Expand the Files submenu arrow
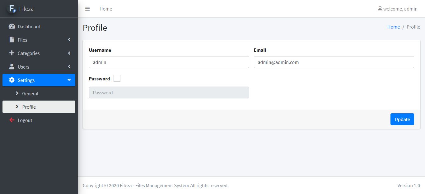The image size is (425, 194). 69,40
